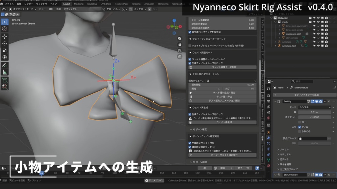Screen dimensions: 337x189
Task: Click the 頂点グループ input field
Action: pos(313,138)
